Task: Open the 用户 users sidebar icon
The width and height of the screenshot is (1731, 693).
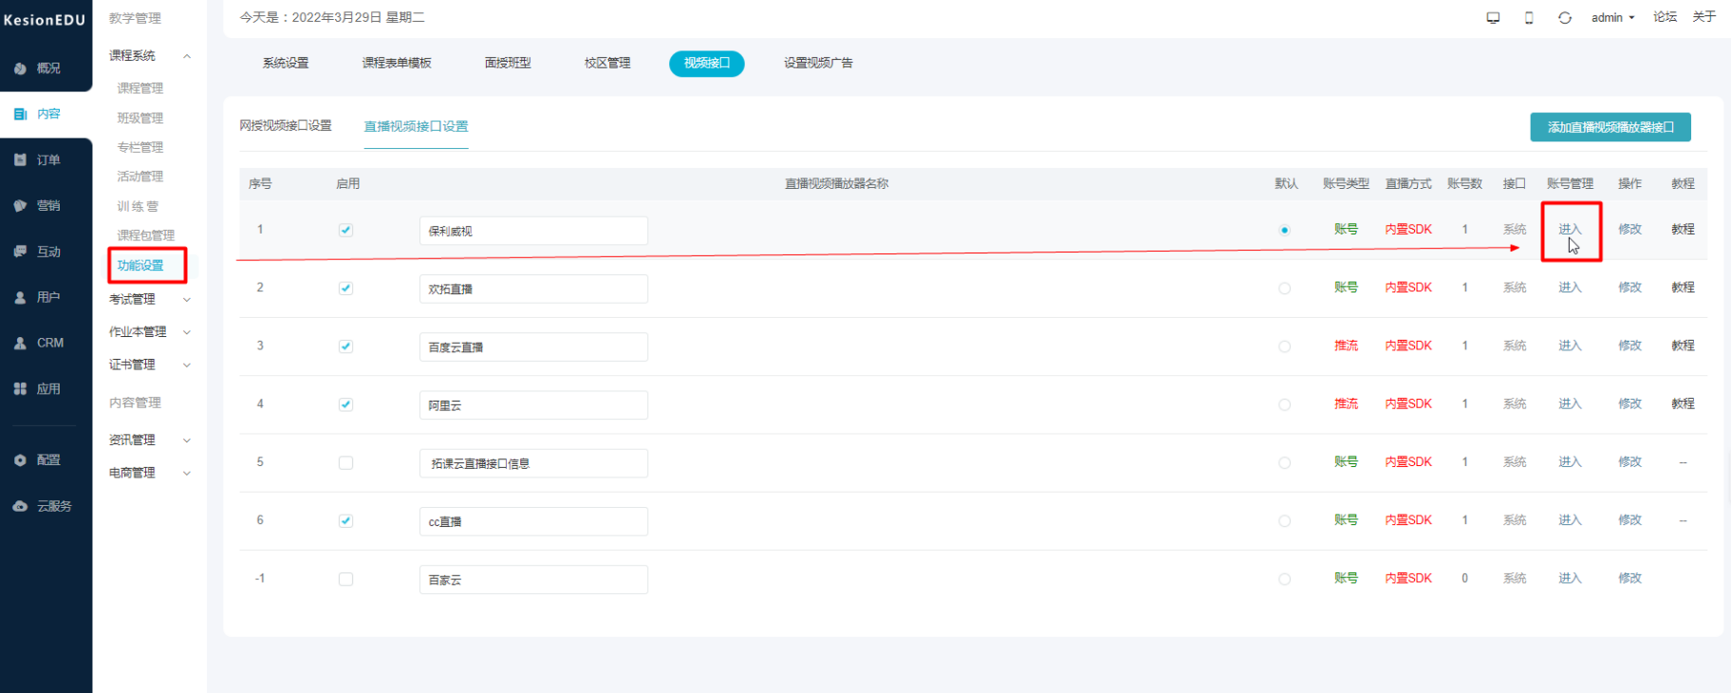Action: click(x=20, y=297)
